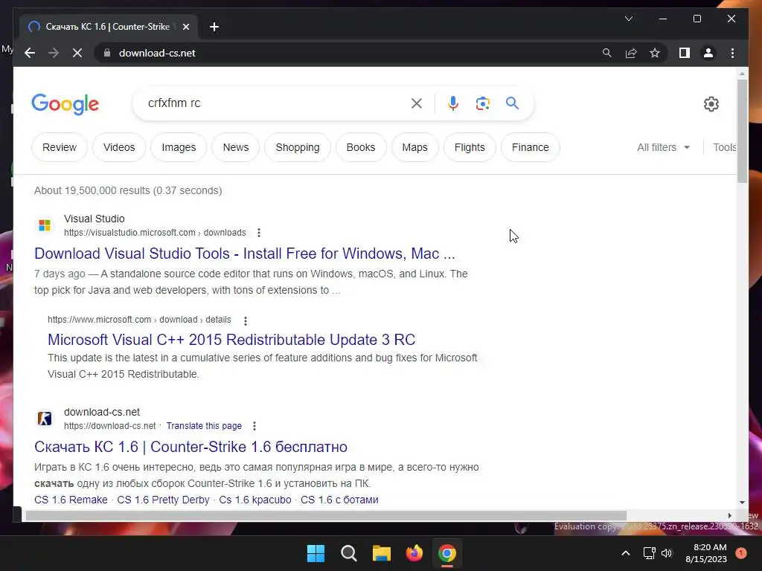Open Download Visual Studio Tools result
Image resolution: width=762 pixels, height=571 pixels.
click(x=244, y=254)
